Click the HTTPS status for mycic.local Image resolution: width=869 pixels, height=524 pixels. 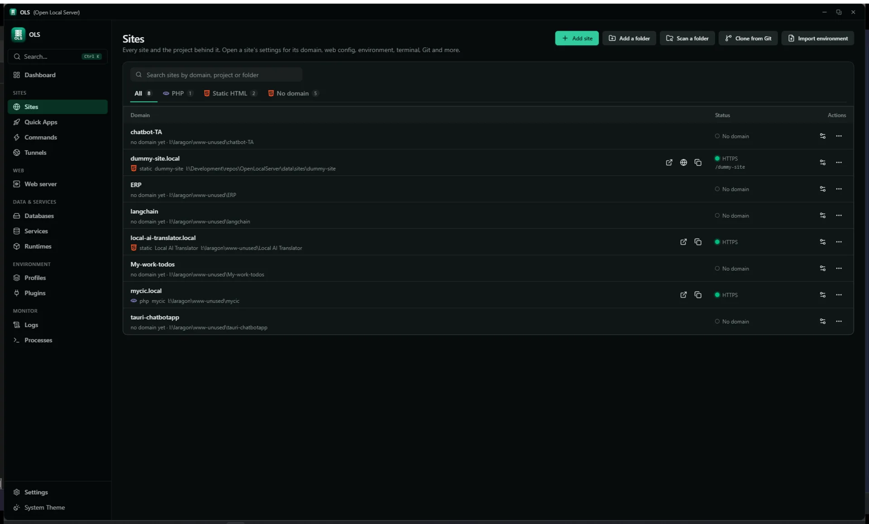tap(726, 295)
